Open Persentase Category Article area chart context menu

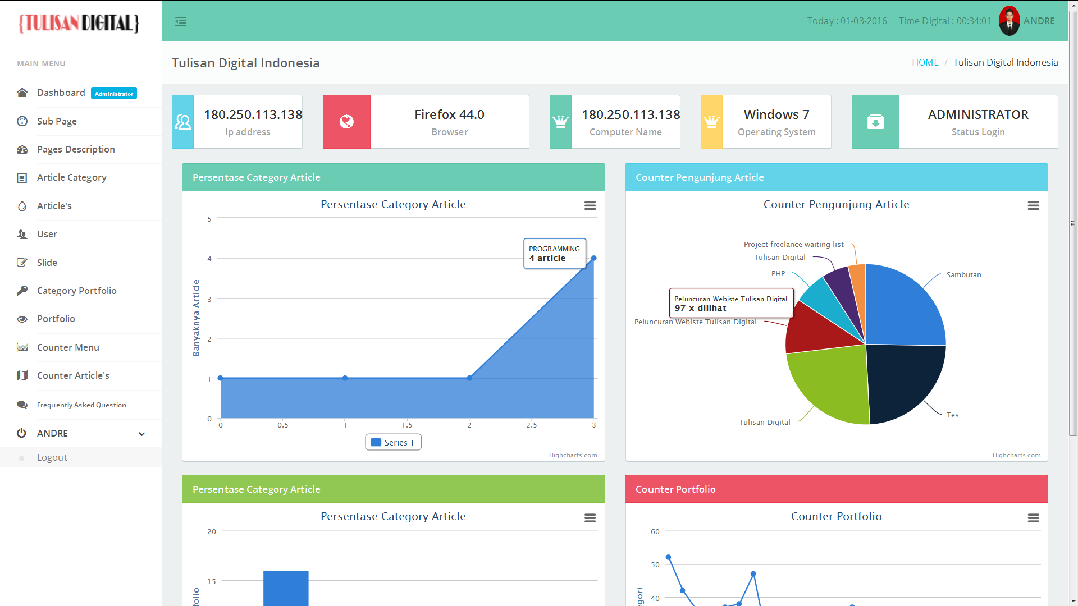click(x=590, y=206)
